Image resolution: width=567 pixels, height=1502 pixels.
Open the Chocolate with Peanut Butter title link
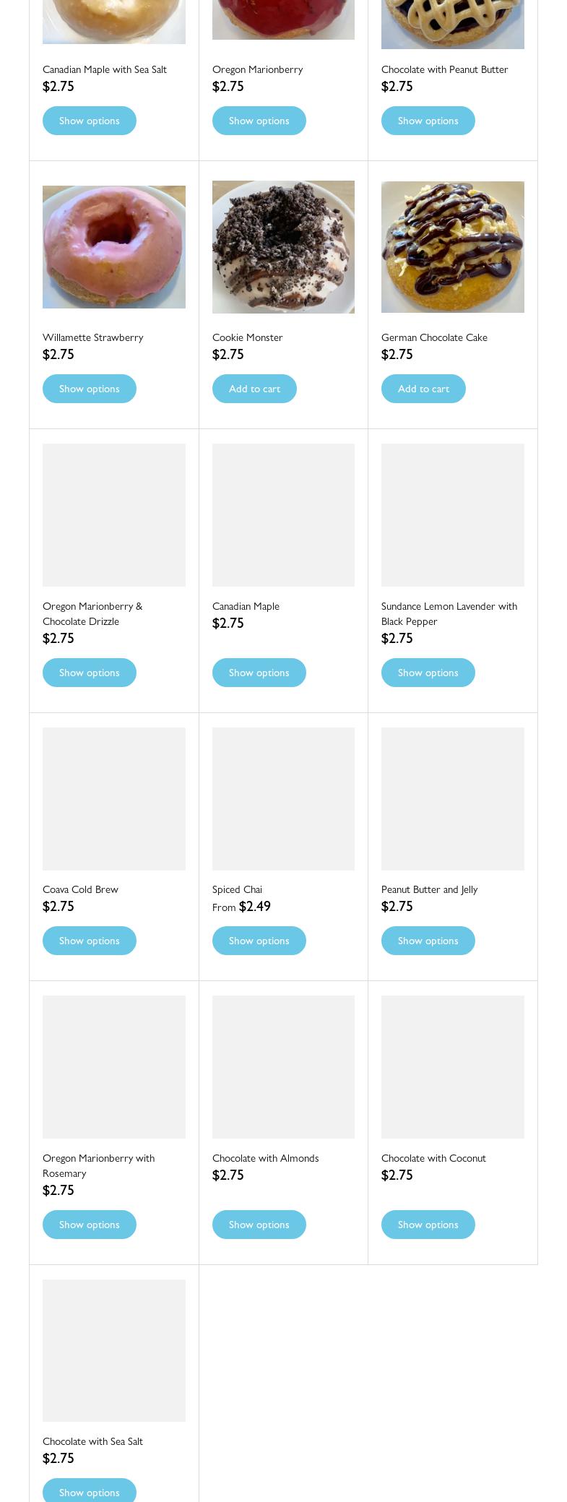click(x=444, y=69)
